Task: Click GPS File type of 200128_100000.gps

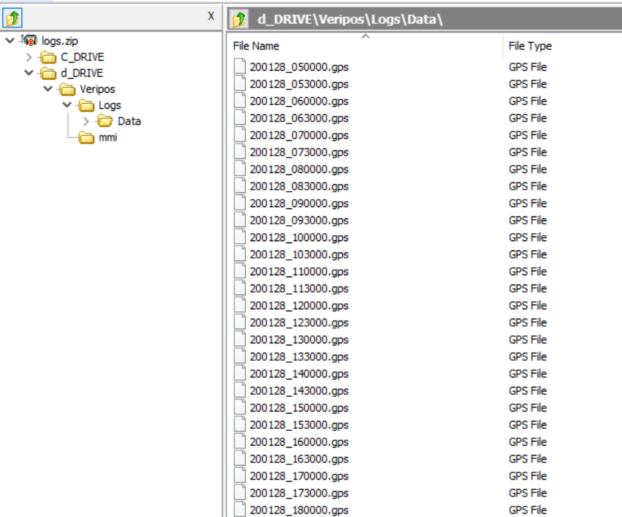Action: (528, 237)
